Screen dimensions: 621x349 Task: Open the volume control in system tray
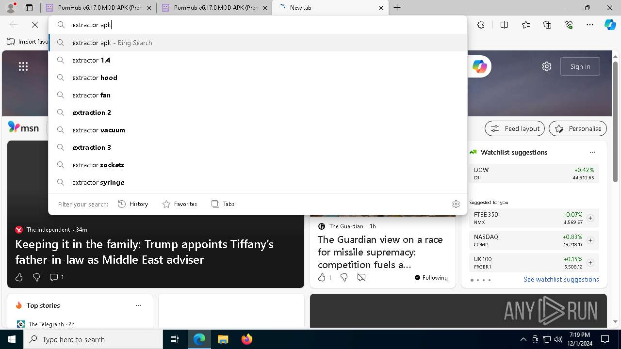click(558, 339)
